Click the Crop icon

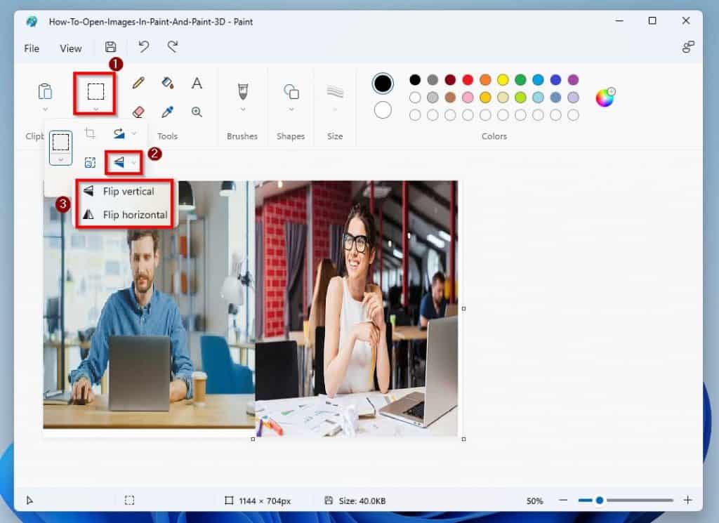pos(90,133)
